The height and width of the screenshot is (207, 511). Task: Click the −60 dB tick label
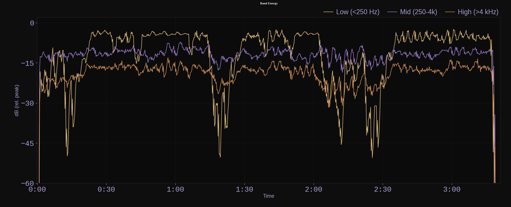coord(28,183)
